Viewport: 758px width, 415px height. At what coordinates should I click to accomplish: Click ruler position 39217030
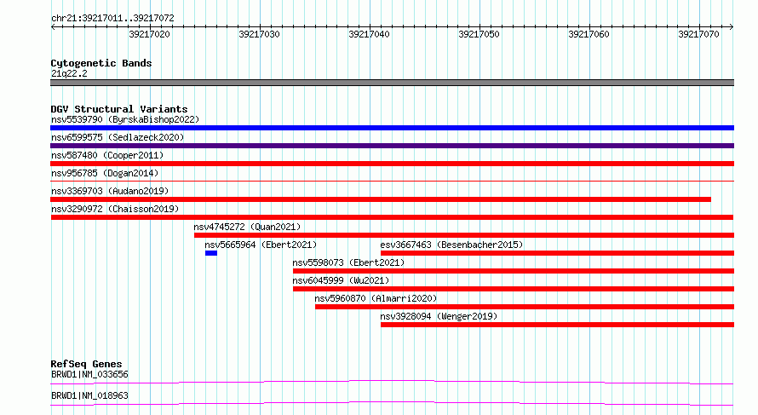coord(259,34)
